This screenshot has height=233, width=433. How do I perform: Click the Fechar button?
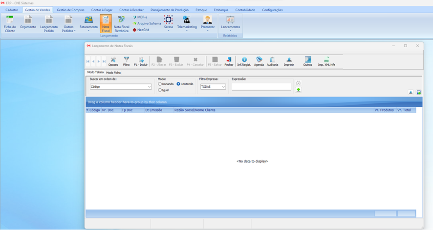pyautogui.click(x=229, y=61)
